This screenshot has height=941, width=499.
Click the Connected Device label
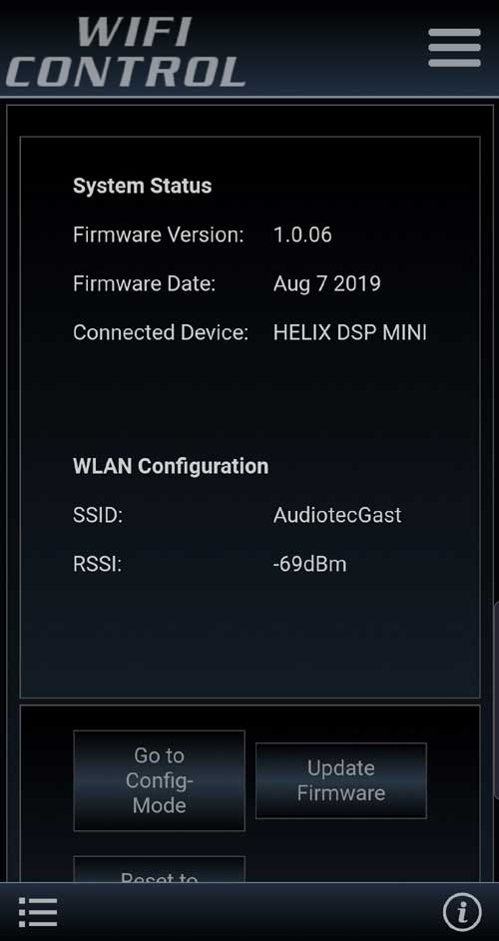coord(161,332)
